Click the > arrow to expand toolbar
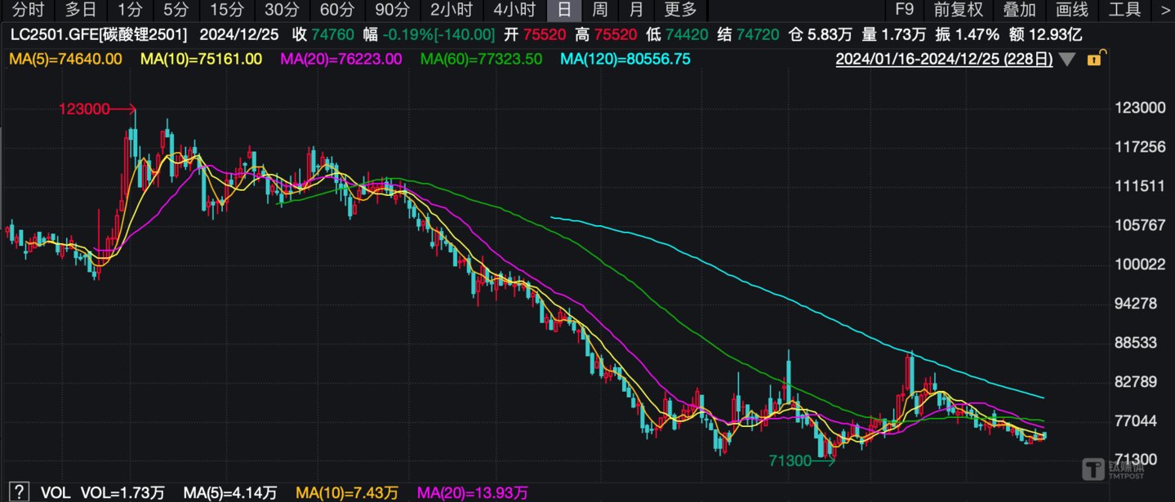Screen dimensions: 1175x502 [1164, 10]
